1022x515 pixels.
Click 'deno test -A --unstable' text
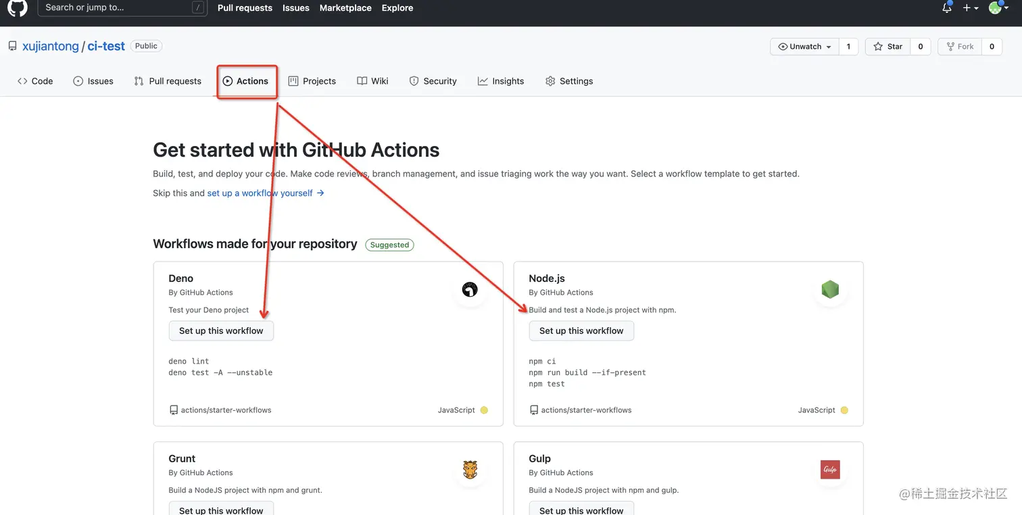[x=221, y=372]
